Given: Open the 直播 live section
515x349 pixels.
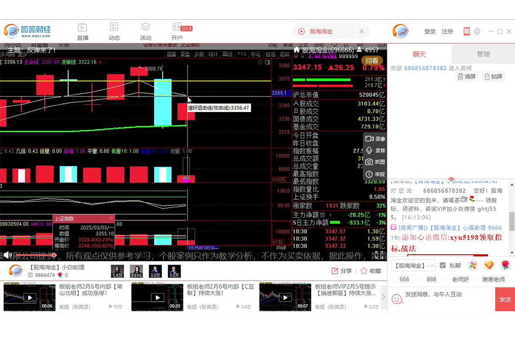Looking at the screenshot, I should pos(82,32).
